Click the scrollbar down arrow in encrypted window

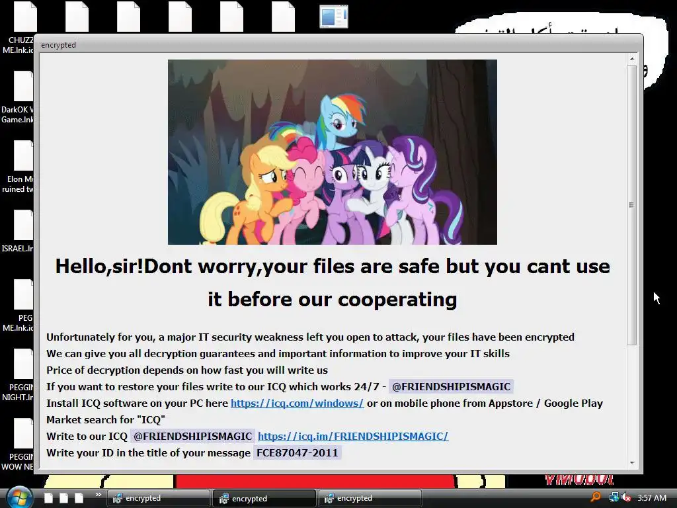(632, 462)
